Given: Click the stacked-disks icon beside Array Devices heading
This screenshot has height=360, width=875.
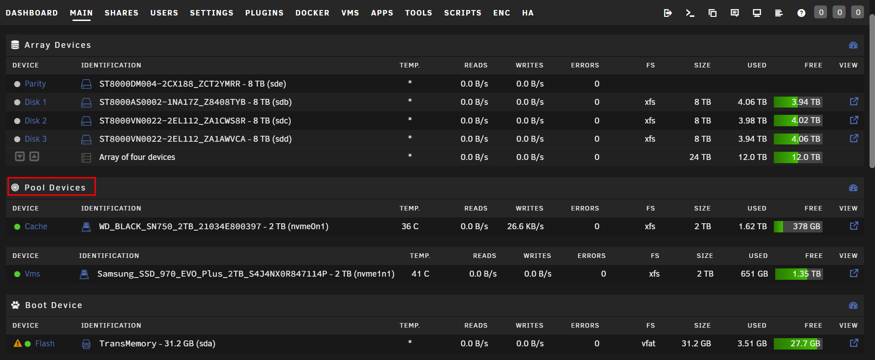Looking at the screenshot, I should click(x=15, y=45).
